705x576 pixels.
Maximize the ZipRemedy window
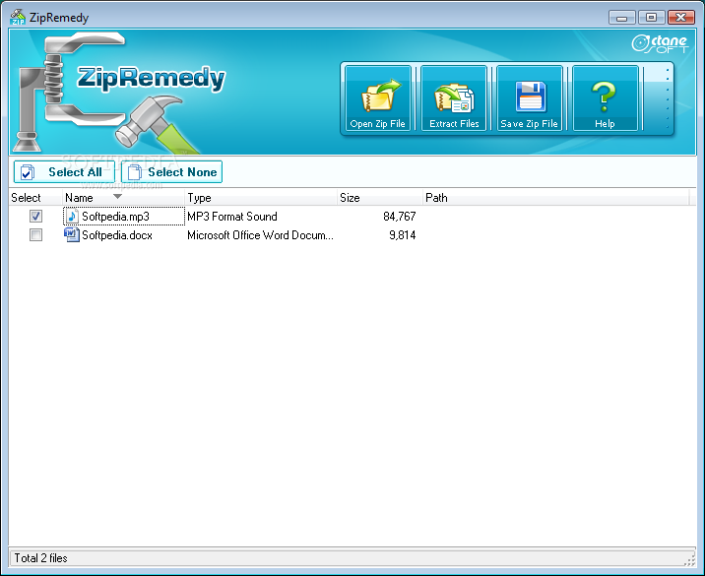651,18
